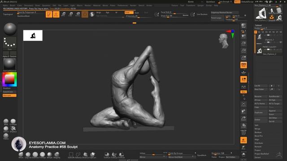287x161 pixels.
Task: Select the Crumple brush
Action: point(13,122)
